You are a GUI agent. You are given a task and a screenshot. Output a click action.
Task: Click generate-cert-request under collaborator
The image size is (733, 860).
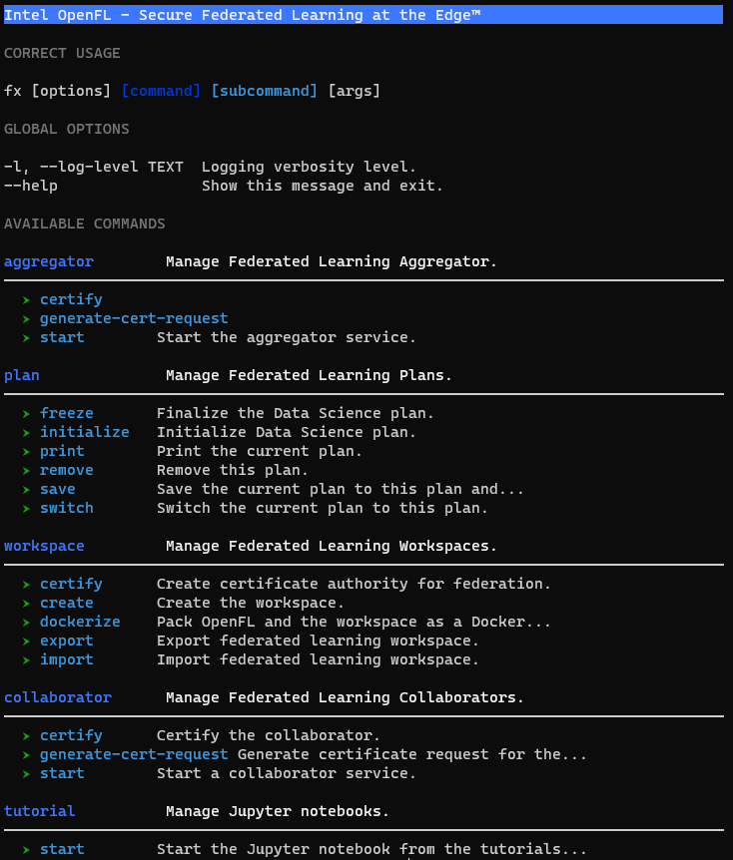coord(134,754)
